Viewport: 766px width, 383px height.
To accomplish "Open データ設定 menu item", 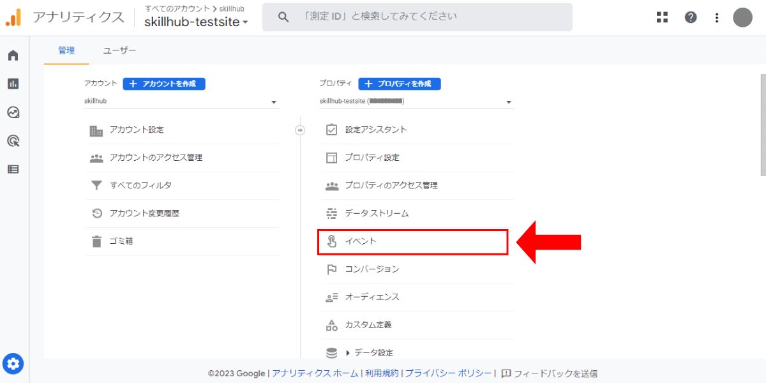I will 416,352.
